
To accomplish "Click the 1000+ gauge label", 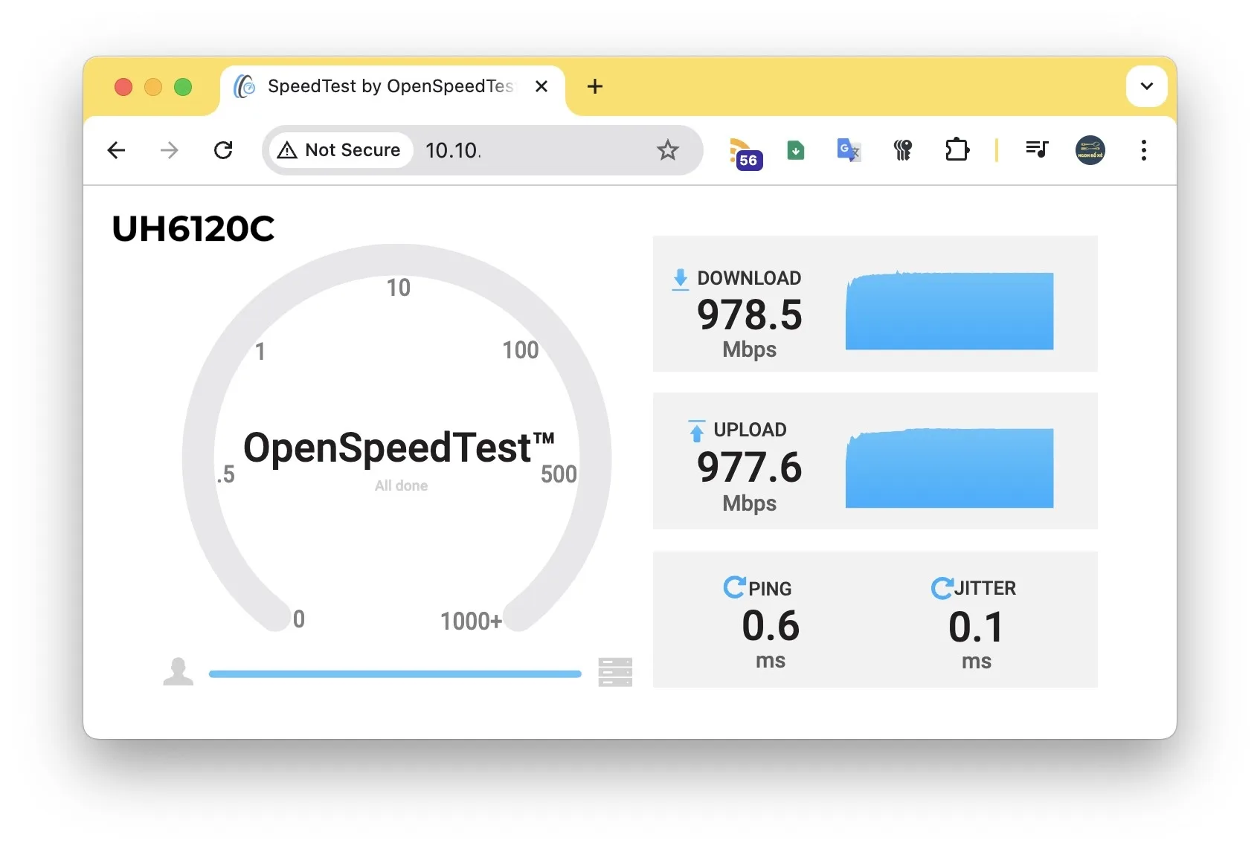I will [472, 622].
